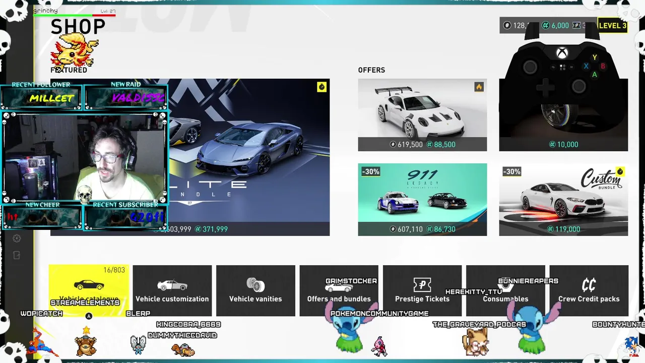Click the A button prompt below Vehicle catalogue

coord(89,316)
